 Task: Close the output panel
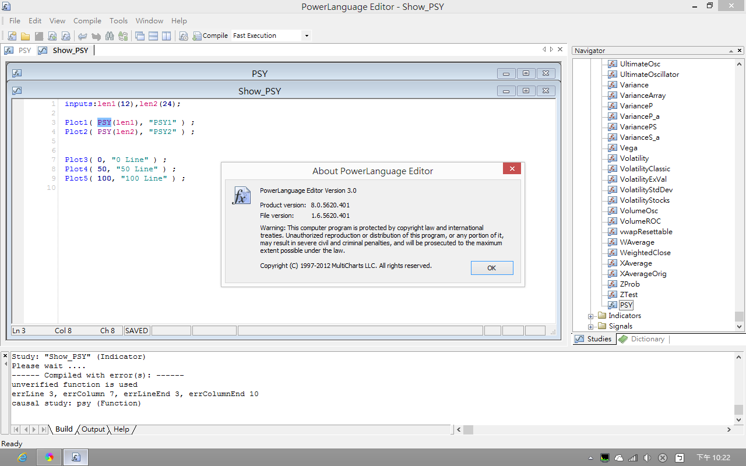5,355
